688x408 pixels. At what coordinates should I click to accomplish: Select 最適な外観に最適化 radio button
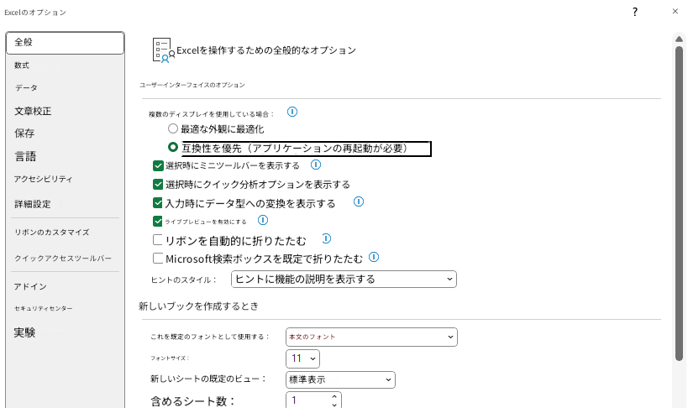173,128
